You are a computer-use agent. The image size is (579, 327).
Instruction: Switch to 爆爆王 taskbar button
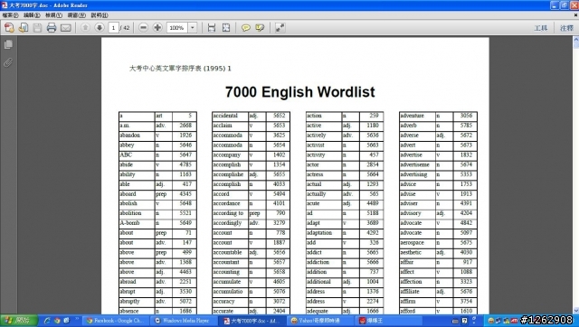pyautogui.click(x=389, y=321)
